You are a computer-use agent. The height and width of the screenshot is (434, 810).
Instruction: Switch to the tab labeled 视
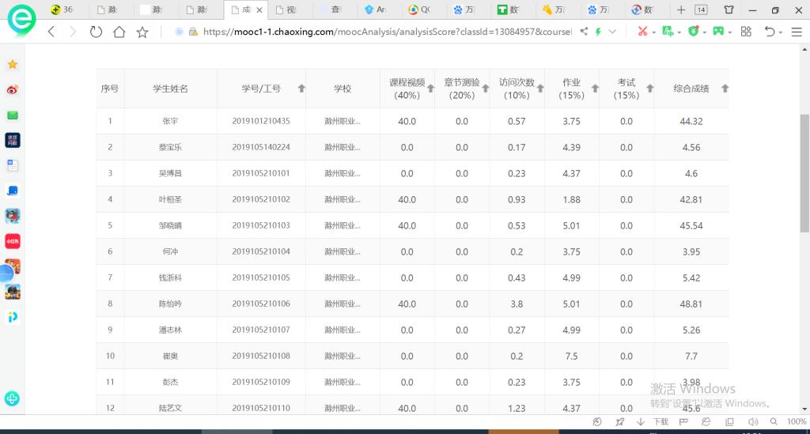[x=290, y=10]
